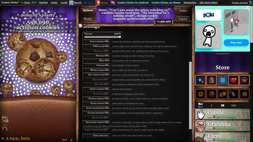Click the Play now ad button
Screen dimensions: 253x142
click(236, 43)
